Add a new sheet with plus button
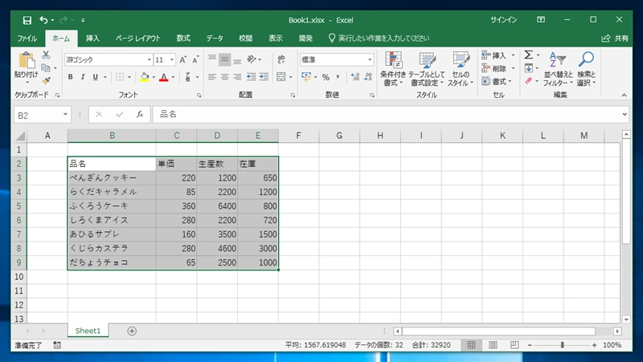 (132, 331)
